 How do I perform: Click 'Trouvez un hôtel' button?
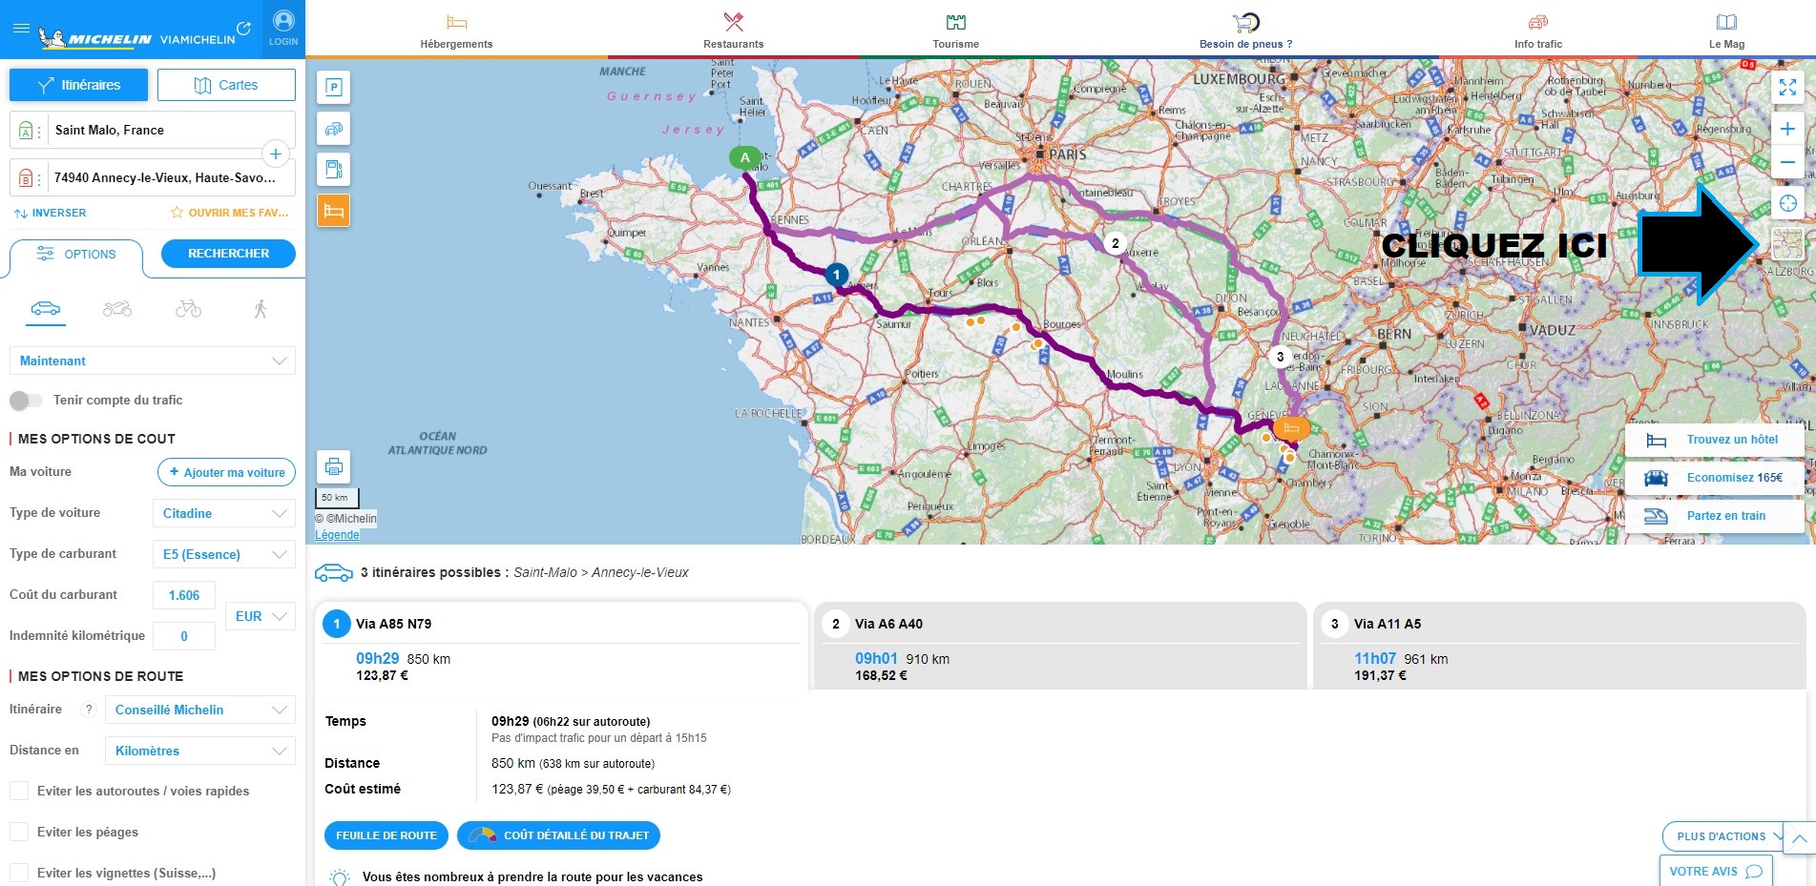(1715, 440)
